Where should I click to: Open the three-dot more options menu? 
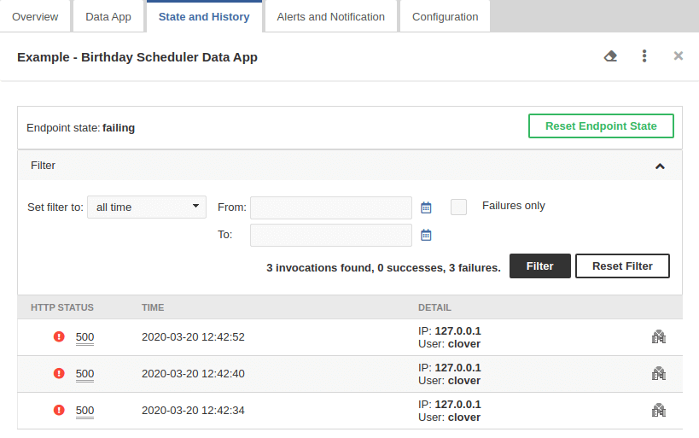coord(644,56)
